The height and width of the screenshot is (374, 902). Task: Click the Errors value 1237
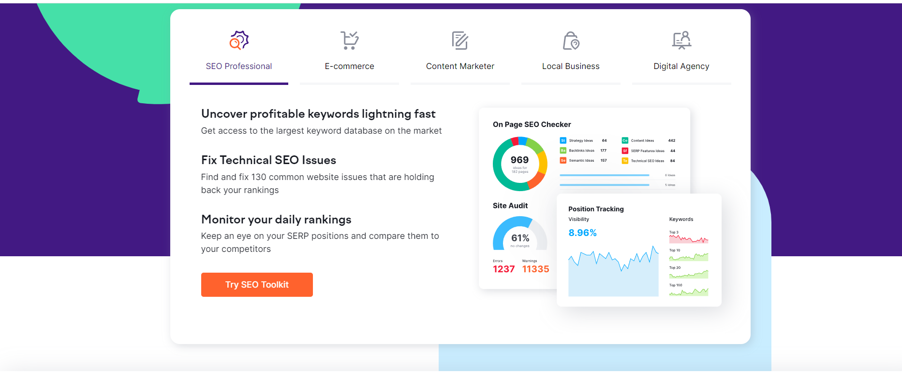pos(503,269)
